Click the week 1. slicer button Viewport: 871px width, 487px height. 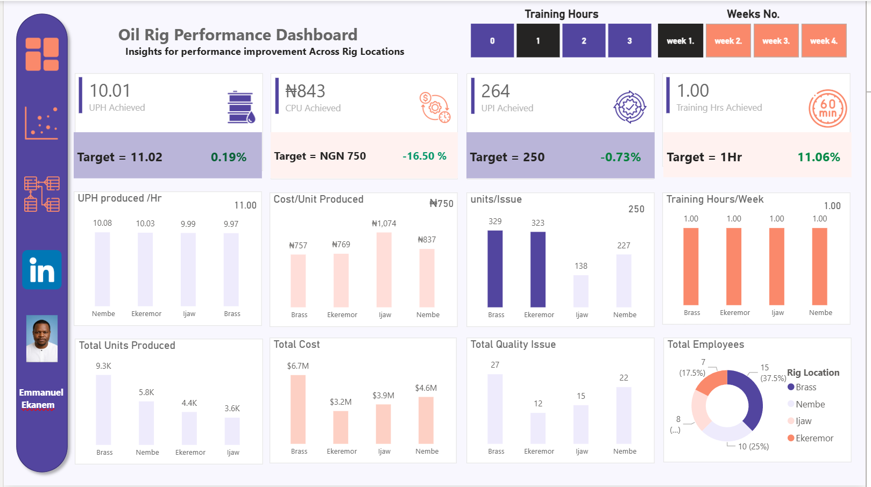tap(680, 40)
